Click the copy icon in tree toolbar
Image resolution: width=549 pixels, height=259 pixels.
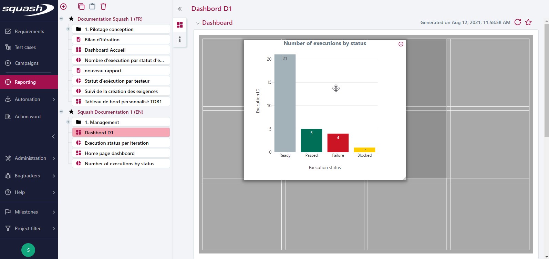81,7
